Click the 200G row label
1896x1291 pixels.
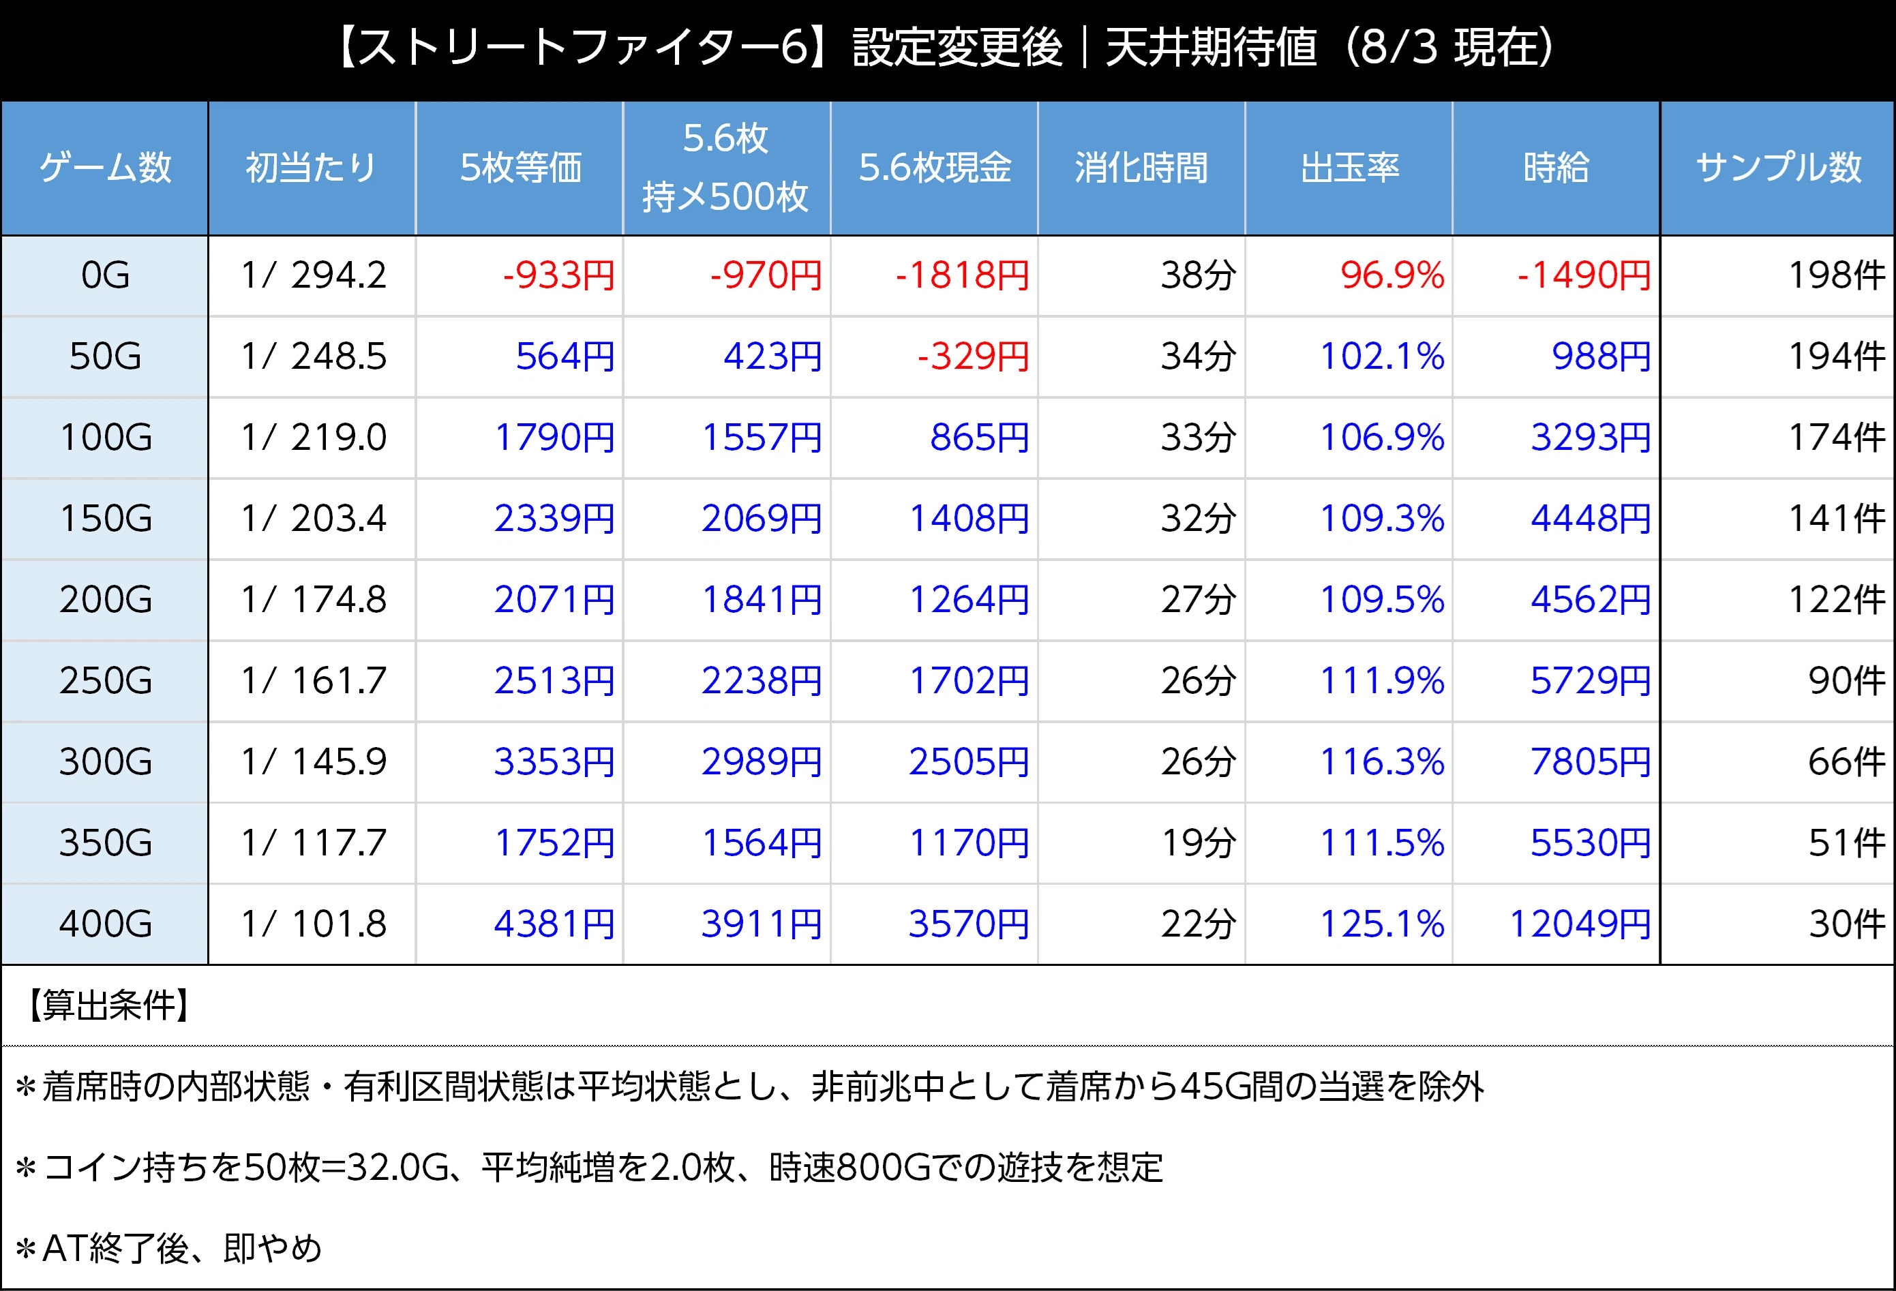pos(105,599)
